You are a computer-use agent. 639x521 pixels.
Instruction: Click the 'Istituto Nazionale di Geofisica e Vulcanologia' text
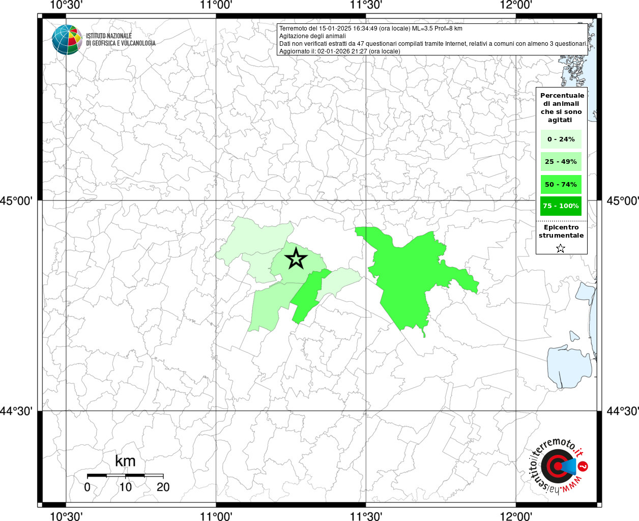click(x=121, y=40)
